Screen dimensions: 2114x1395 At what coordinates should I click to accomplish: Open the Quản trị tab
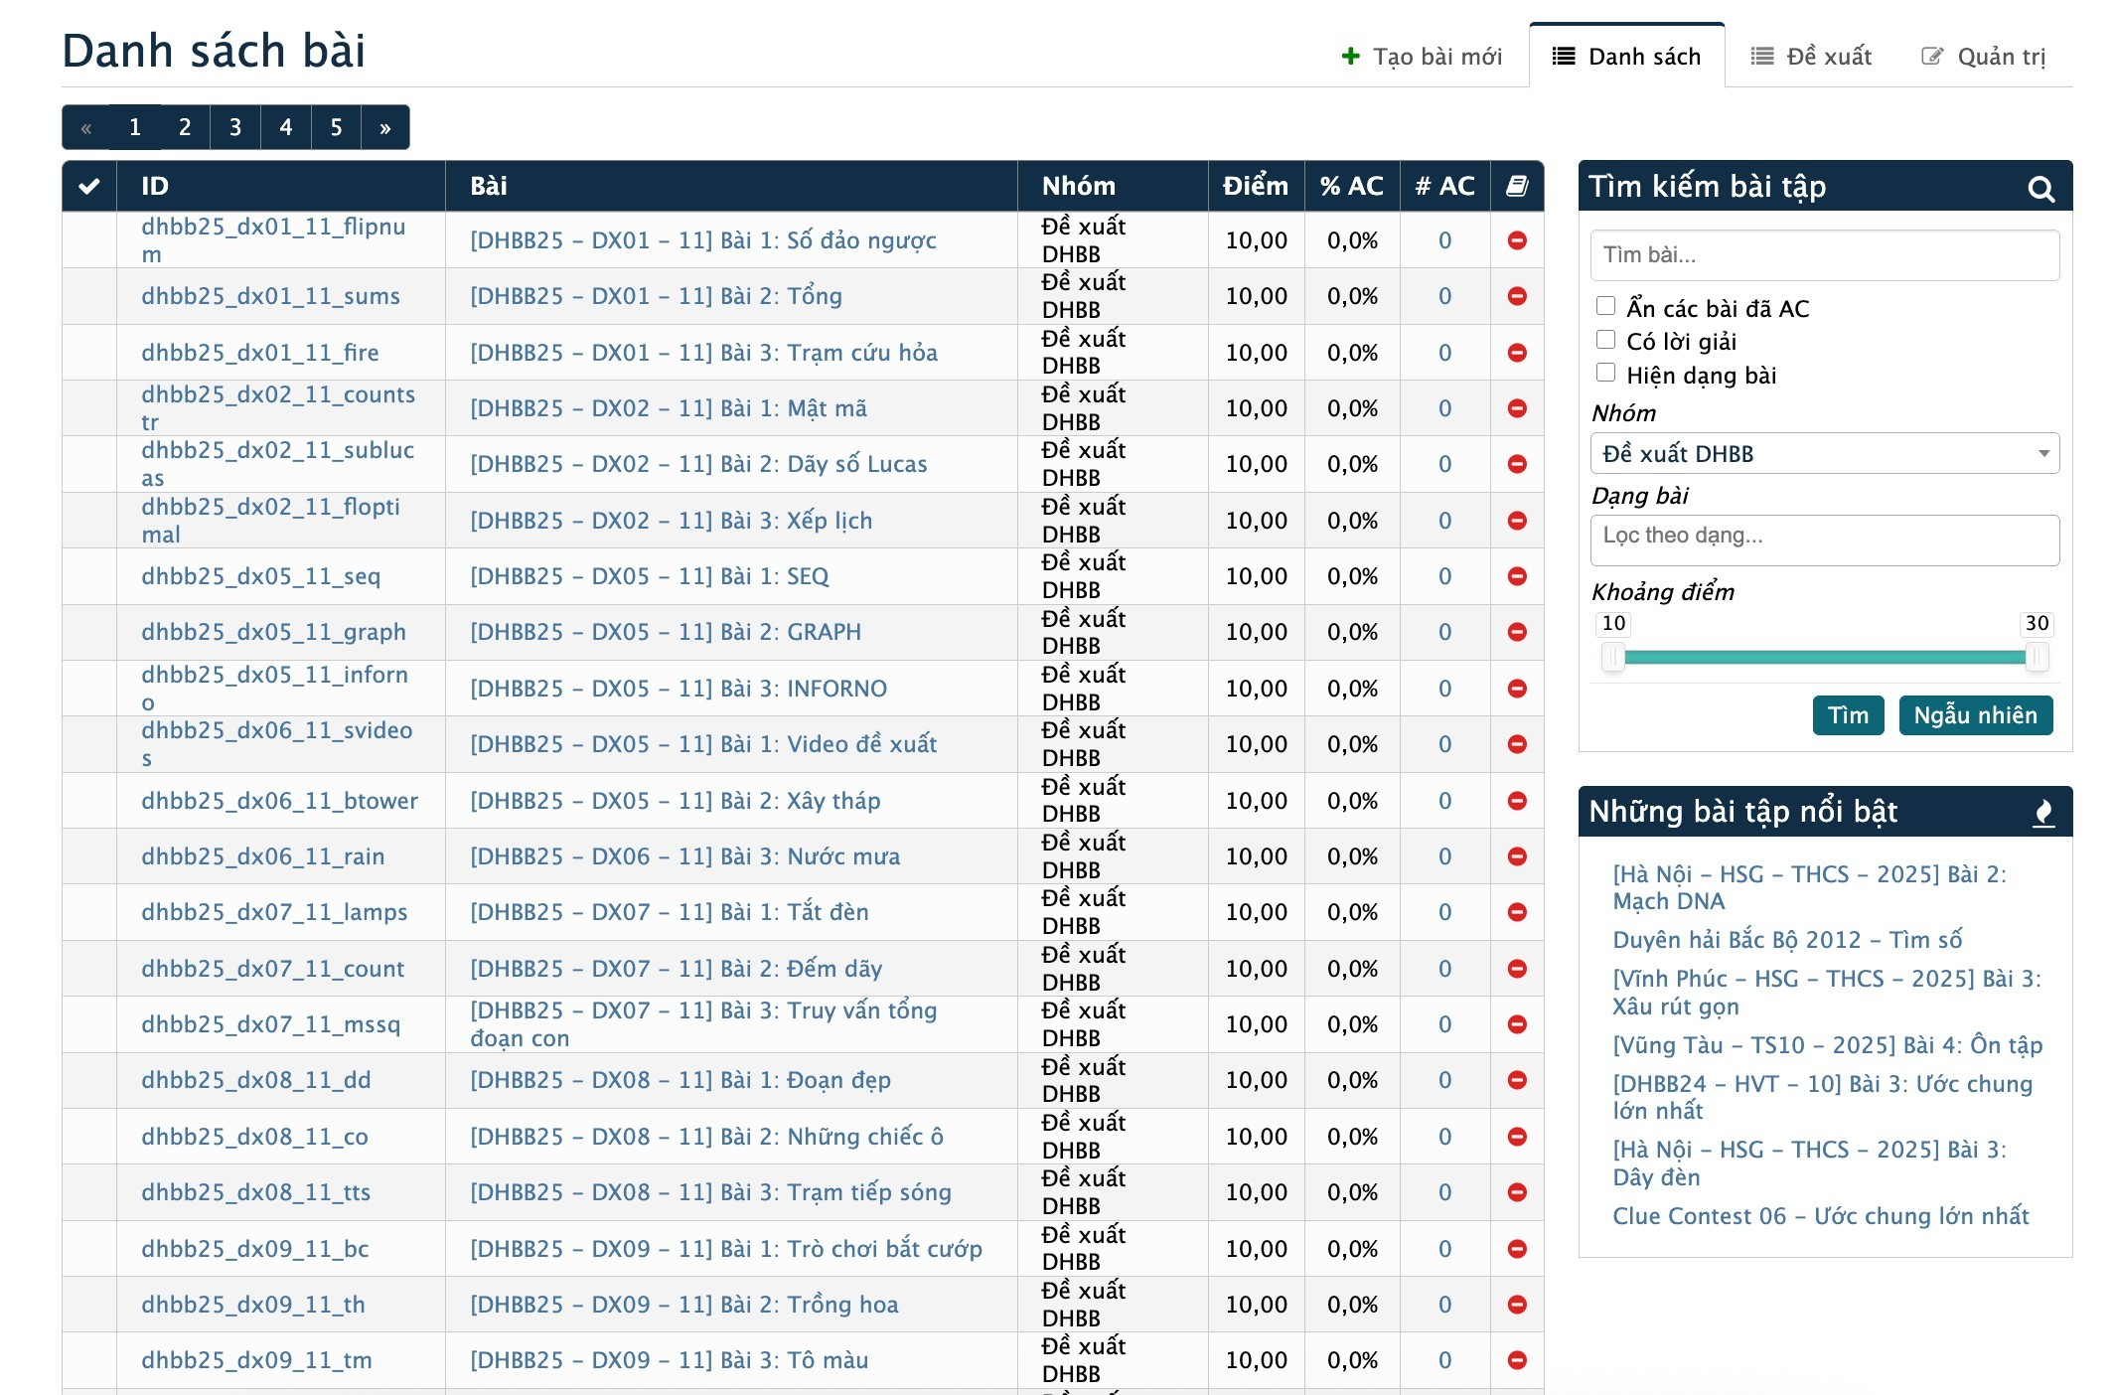point(1983,57)
